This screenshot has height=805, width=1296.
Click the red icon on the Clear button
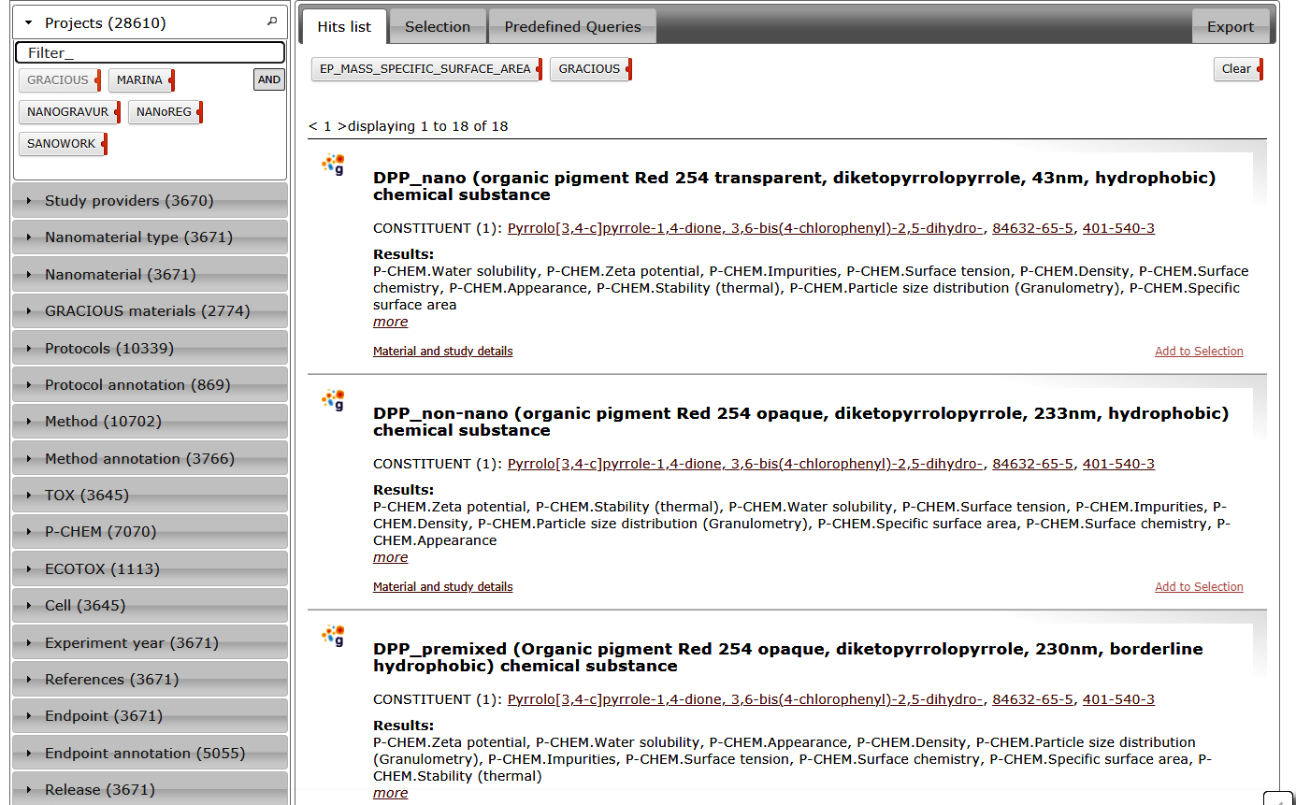pyautogui.click(x=1260, y=68)
